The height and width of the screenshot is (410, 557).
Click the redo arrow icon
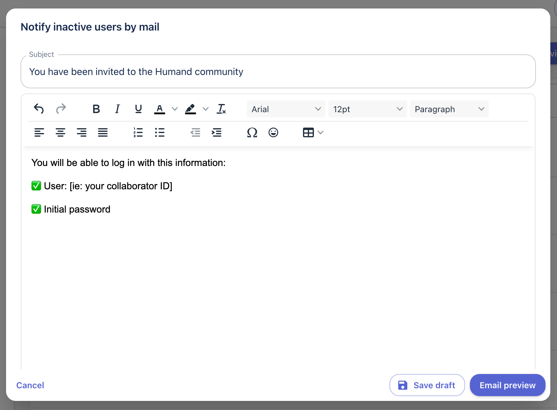pos(61,109)
